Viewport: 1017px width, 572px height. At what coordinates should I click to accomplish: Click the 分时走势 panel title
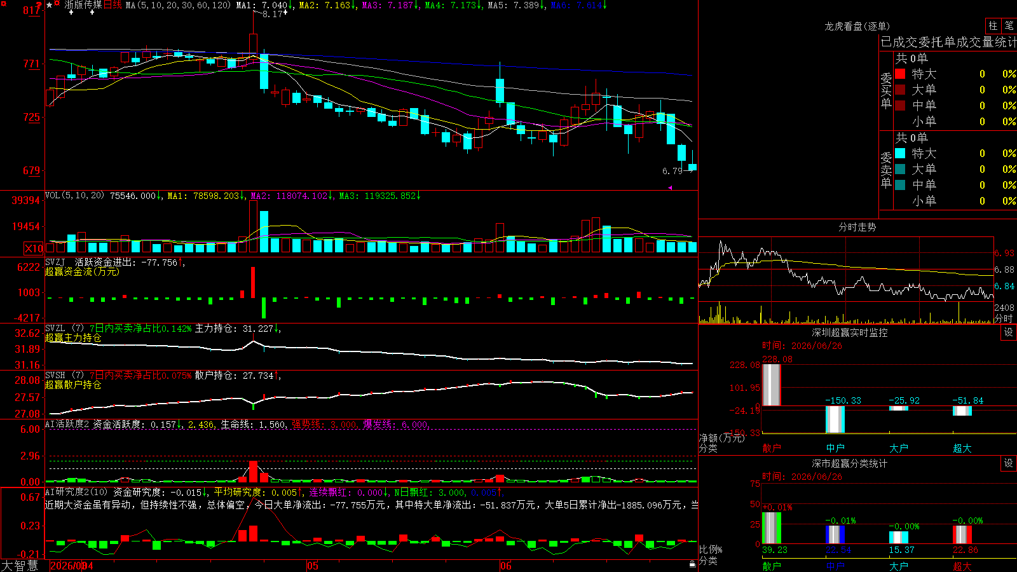(x=857, y=227)
